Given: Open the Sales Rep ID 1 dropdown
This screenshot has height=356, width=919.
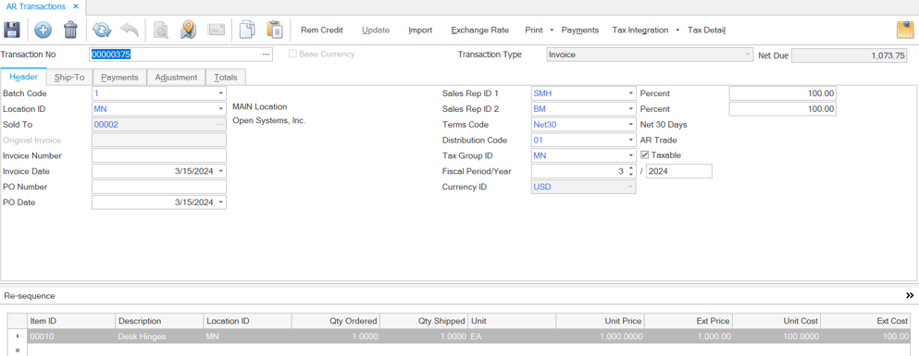Looking at the screenshot, I should pyautogui.click(x=630, y=93).
